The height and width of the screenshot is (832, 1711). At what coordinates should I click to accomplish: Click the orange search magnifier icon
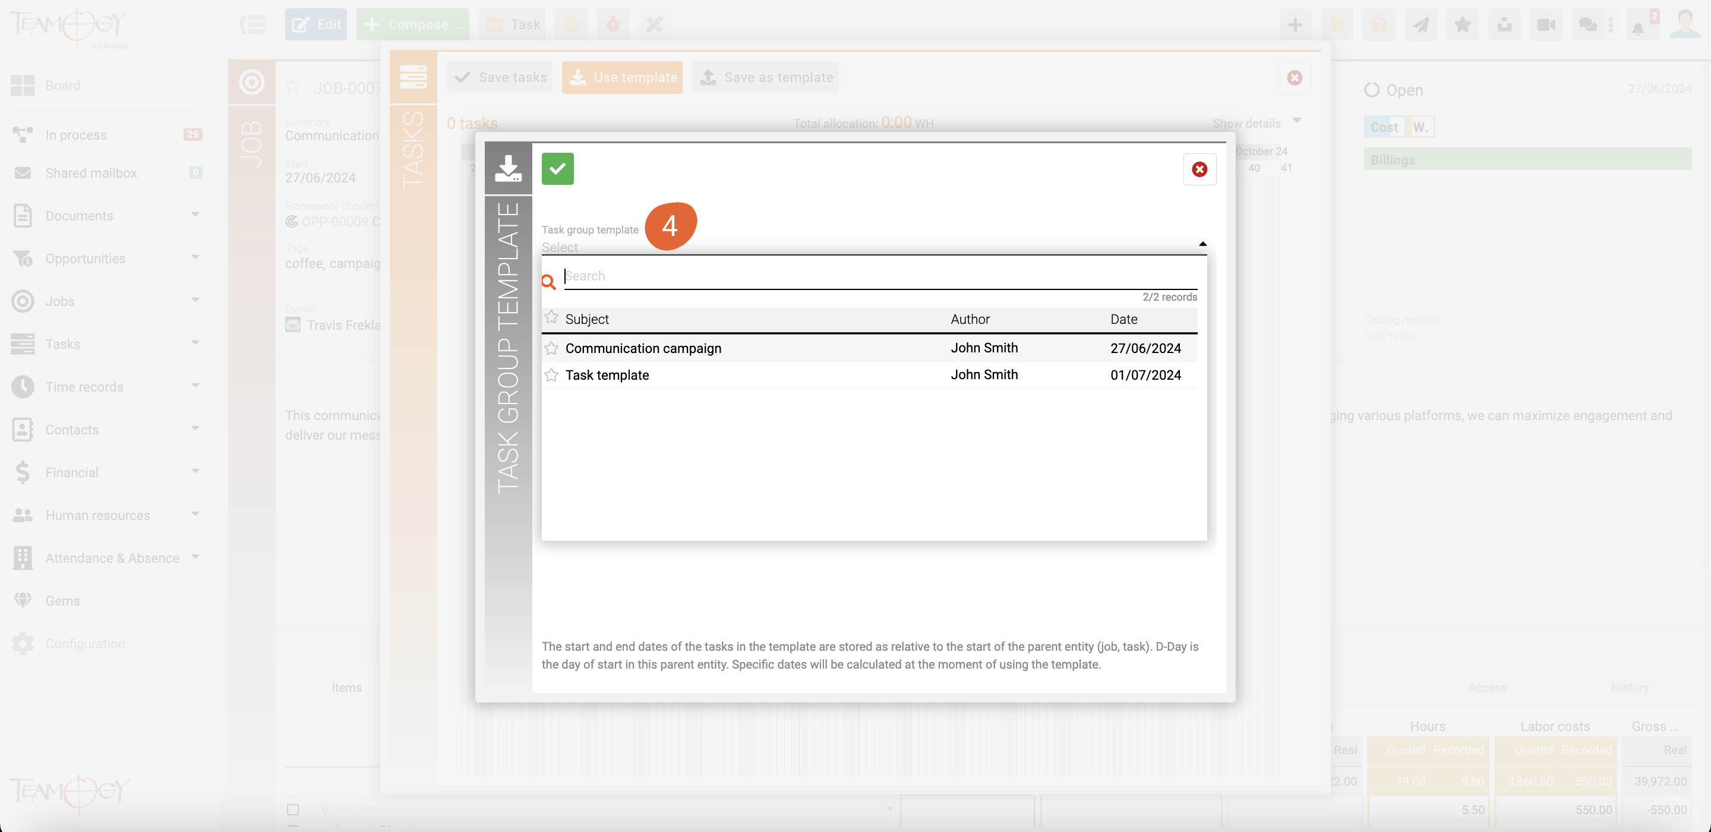[x=548, y=282]
